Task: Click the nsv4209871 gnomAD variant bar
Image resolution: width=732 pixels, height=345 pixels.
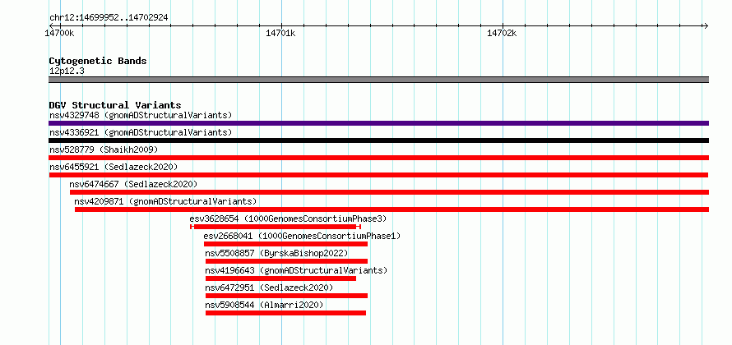Action: 392,209
